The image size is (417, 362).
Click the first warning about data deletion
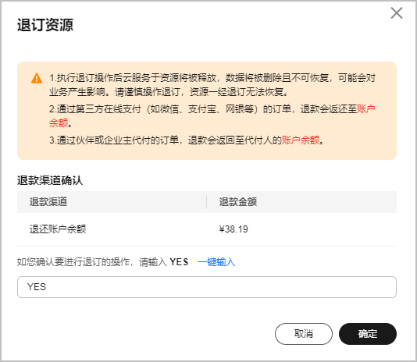tap(212, 85)
